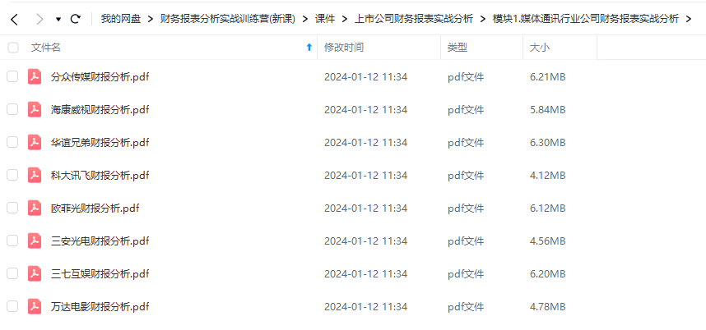This screenshot has width=706, height=330.
Task: Click the PDF icon of 分众传媒财报分析.pdf
Action: (x=35, y=77)
